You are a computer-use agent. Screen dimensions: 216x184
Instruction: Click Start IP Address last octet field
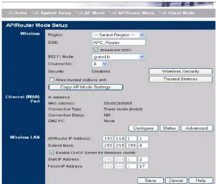(x=143, y=159)
